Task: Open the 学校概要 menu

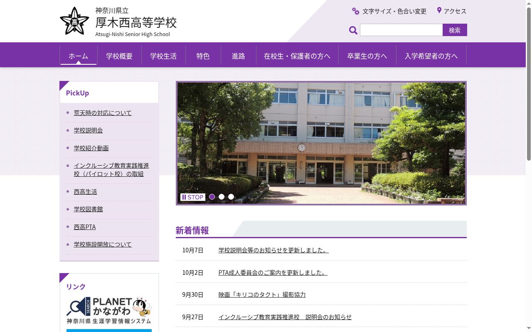Action: (x=119, y=56)
